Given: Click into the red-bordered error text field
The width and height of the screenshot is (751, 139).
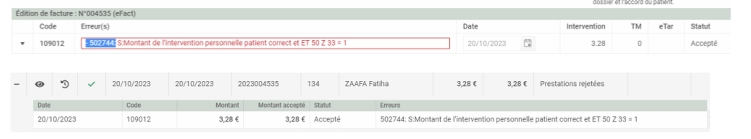Looking at the screenshot, I should click(265, 43).
